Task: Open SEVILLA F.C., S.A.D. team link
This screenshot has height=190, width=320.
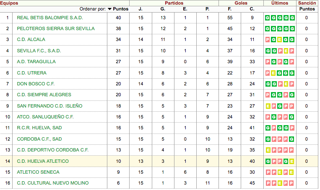Action: click(x=39, y=51)
